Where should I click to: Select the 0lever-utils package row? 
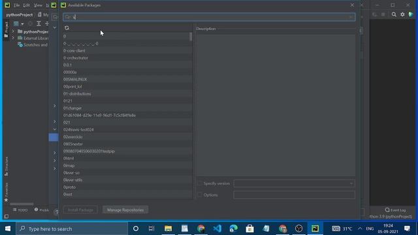point(128,180)
